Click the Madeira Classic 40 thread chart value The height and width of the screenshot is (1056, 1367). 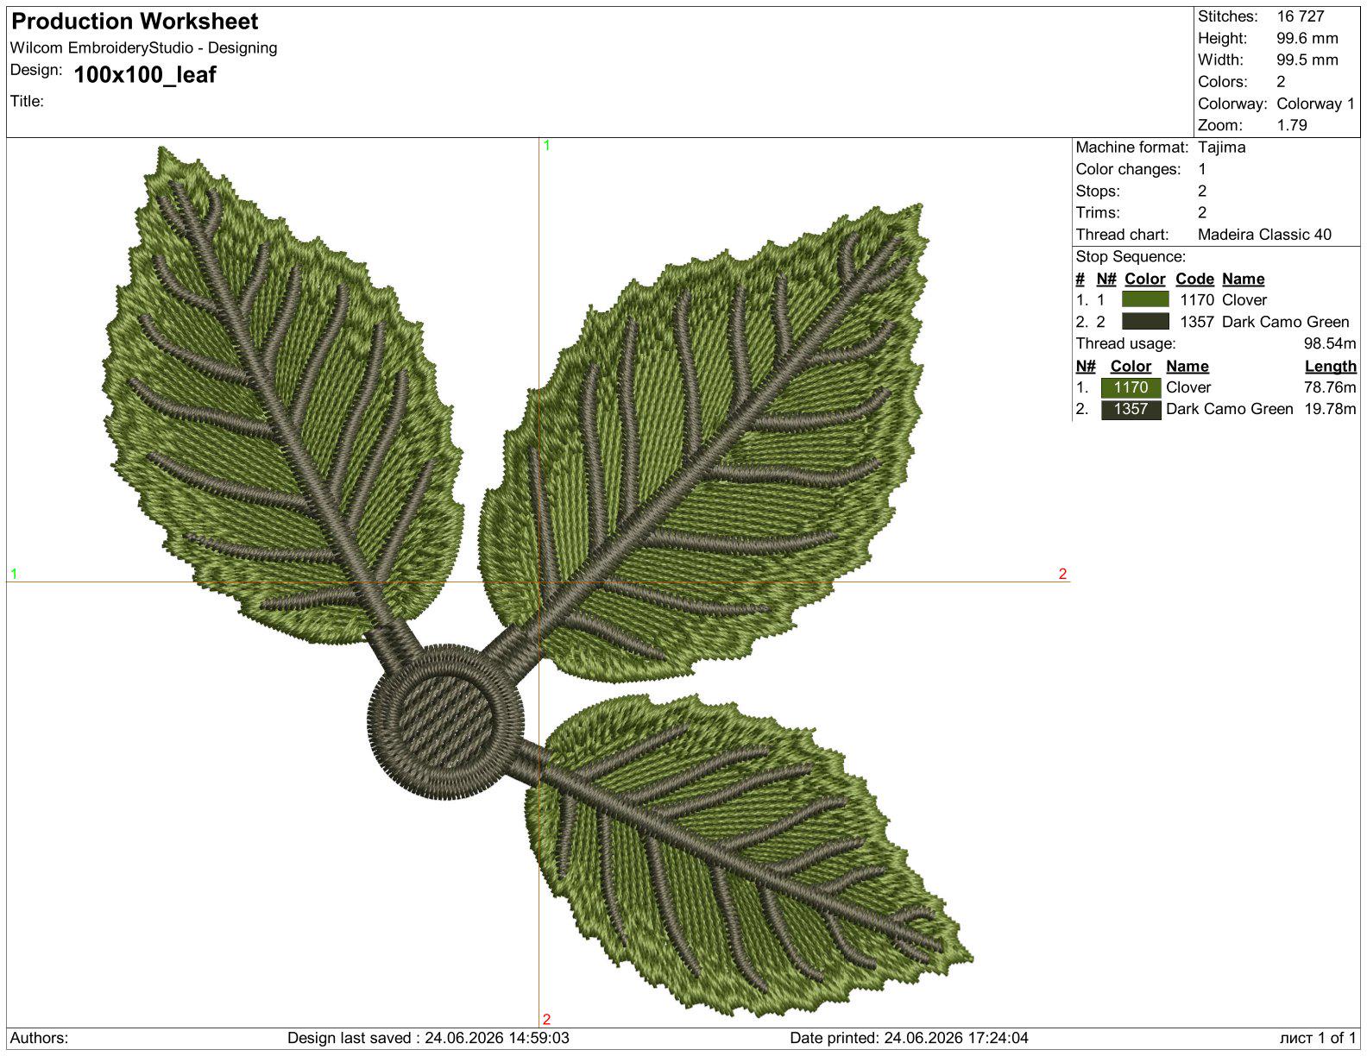pyautogui.click(x=1264, y=235)
